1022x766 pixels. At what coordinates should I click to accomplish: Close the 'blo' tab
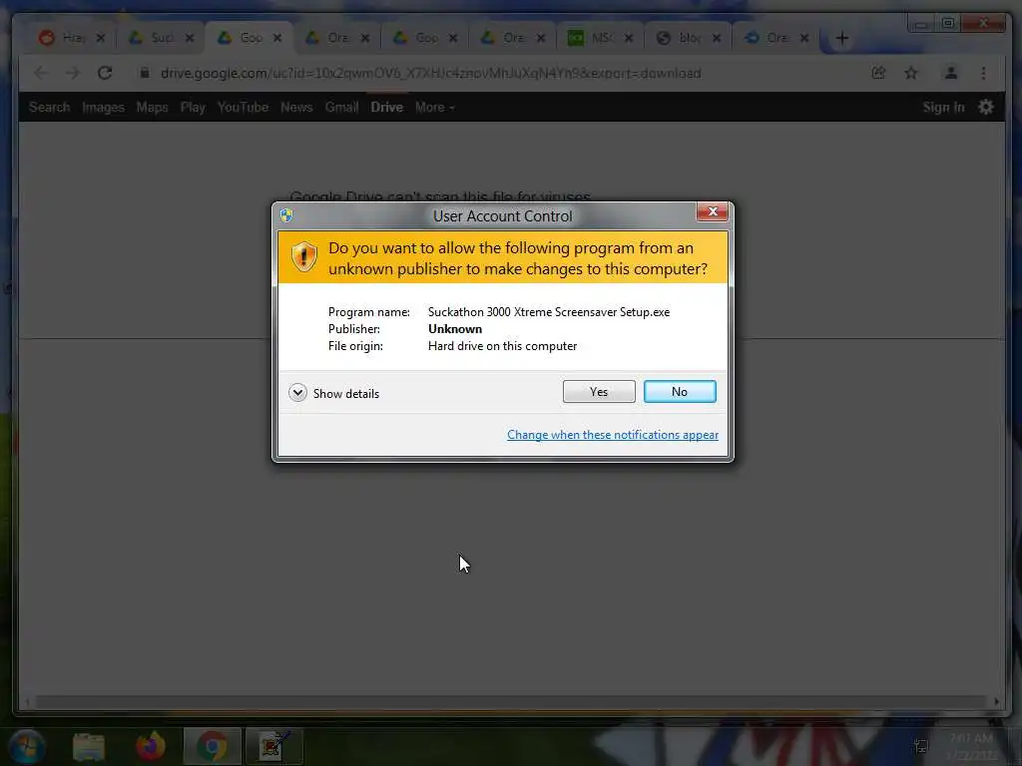pos(717,39)
